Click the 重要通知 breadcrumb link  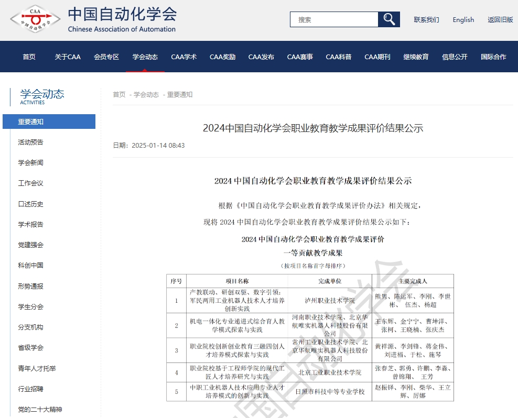tap(180, 95)
